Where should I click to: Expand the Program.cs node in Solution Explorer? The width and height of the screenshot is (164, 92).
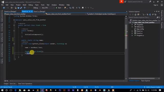[x=132, y=36]
